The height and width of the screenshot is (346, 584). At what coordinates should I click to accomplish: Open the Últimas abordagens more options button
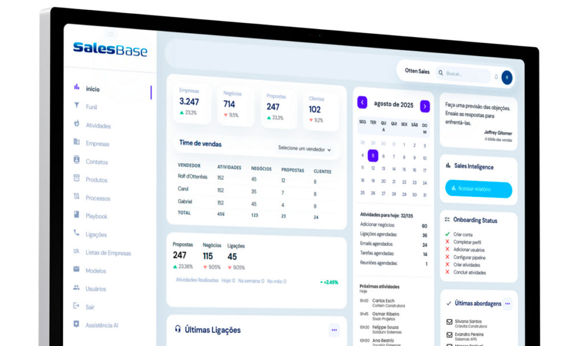click(507, 304)
